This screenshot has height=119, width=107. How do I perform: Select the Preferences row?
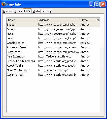coord(53,52)
